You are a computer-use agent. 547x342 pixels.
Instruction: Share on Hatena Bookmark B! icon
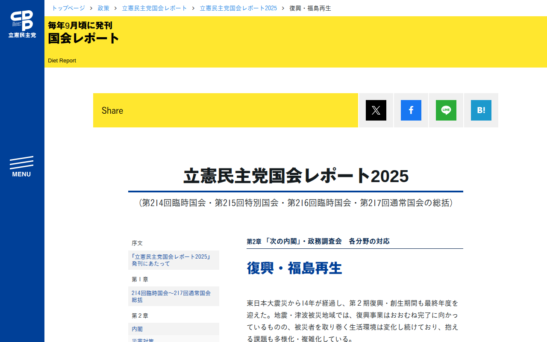tap(481, 110)
